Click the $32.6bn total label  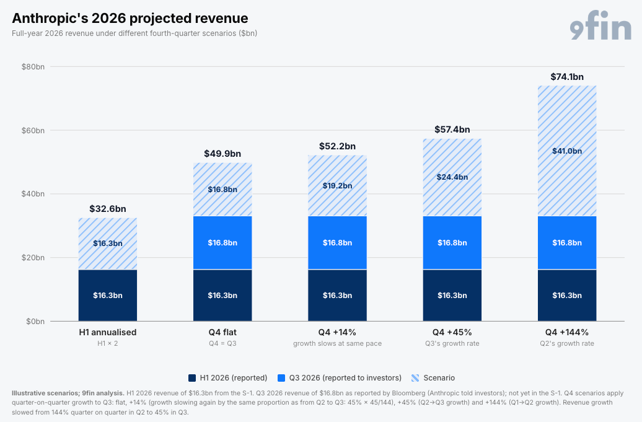(108, 209)
